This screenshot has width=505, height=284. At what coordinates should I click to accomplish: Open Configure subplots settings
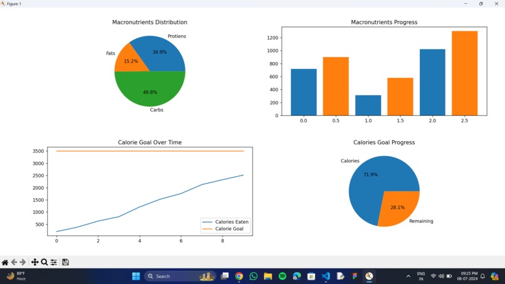pos(54,263)
